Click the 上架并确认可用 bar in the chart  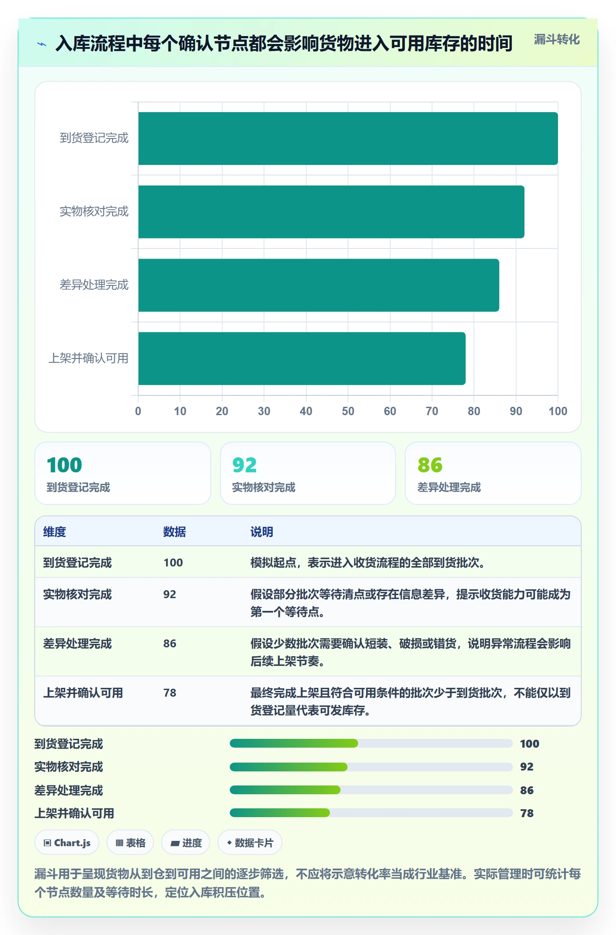pos(302,358)
